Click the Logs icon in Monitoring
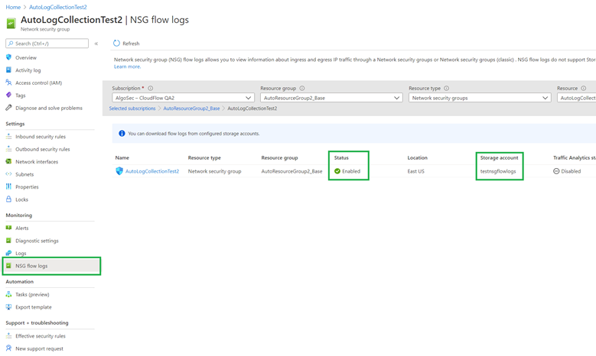The width and height of the screenshot is (596, 356). [8, 253]
